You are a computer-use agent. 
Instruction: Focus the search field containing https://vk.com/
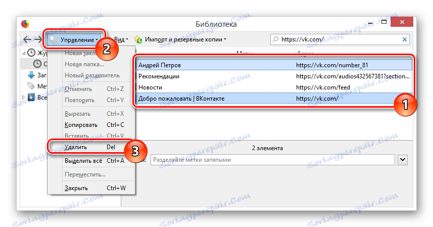[x=341, y=39]
